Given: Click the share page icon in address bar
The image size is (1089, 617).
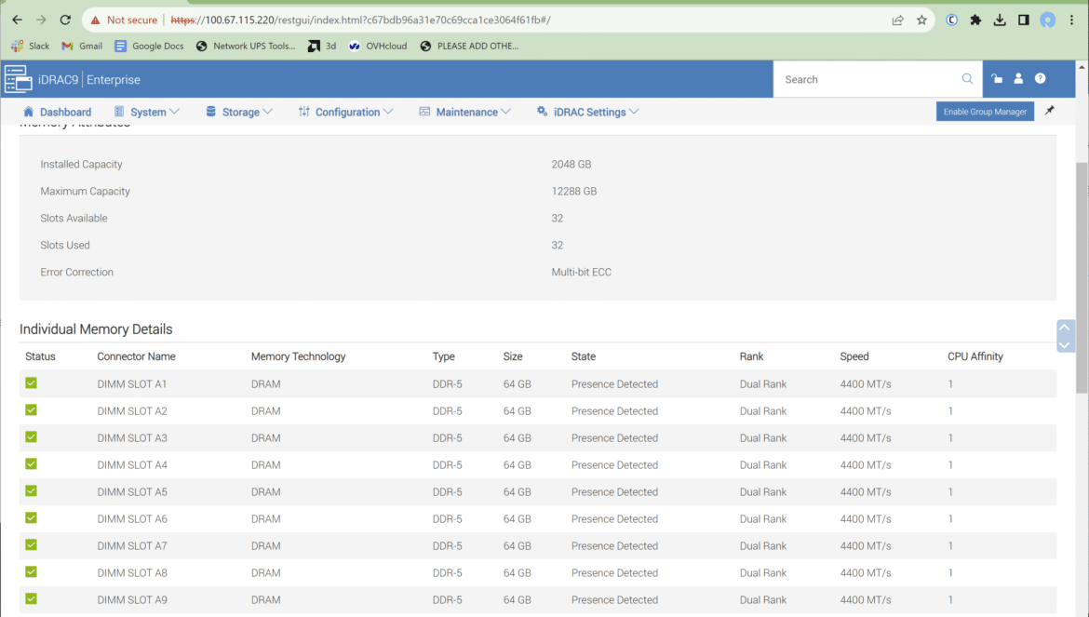Looking at the screenshot, I should click(x=897, y=20).
